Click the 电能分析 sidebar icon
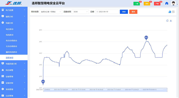The image size is (179, 98). (x=3, y=23)
